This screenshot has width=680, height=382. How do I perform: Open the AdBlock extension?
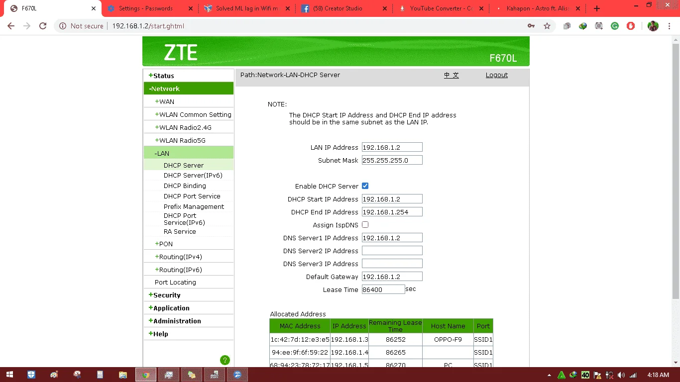[631, 26]
